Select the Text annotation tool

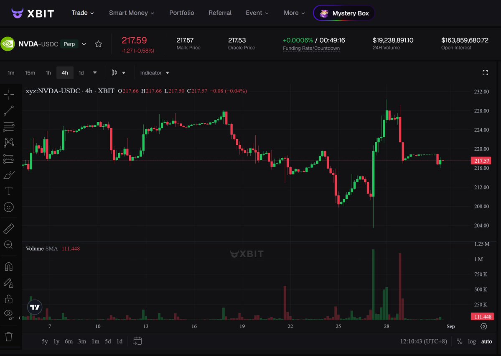(9, 191)
